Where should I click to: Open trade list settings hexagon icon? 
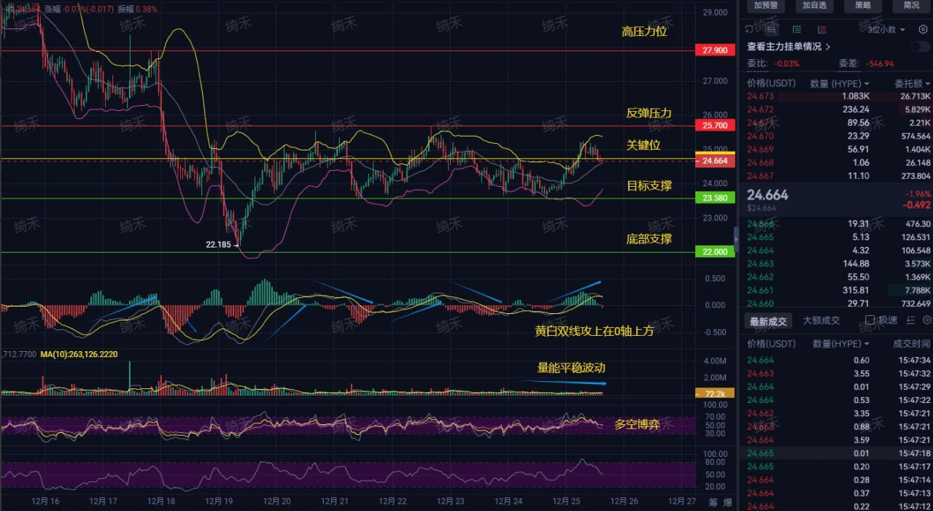point(926,320)
